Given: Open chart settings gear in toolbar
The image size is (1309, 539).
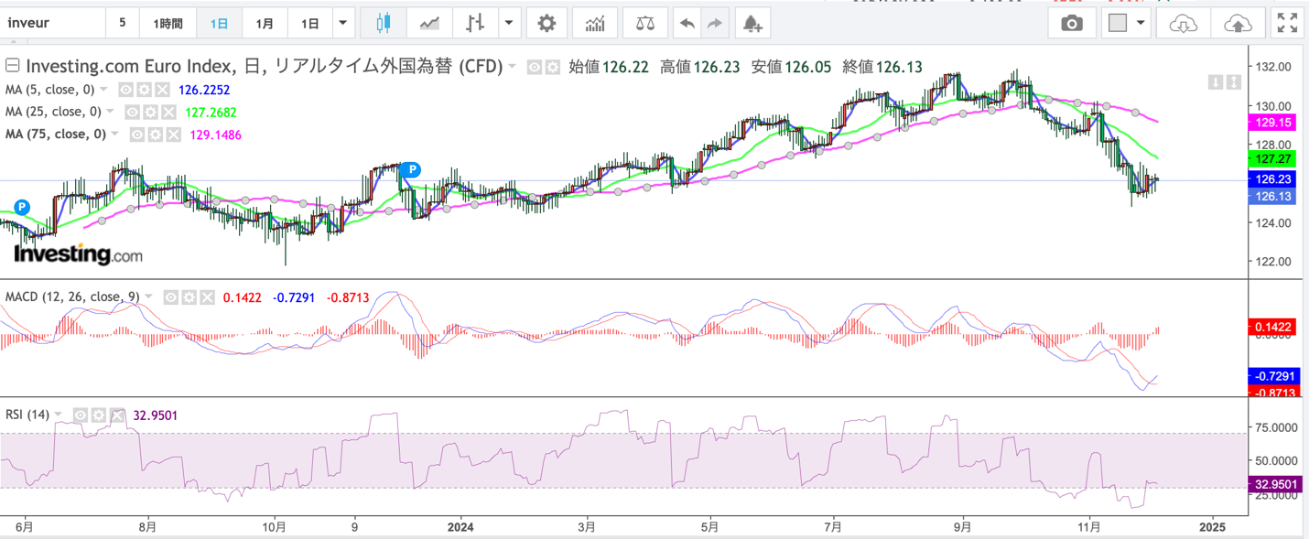Looking at the screenshot, I should coord(546,23).
